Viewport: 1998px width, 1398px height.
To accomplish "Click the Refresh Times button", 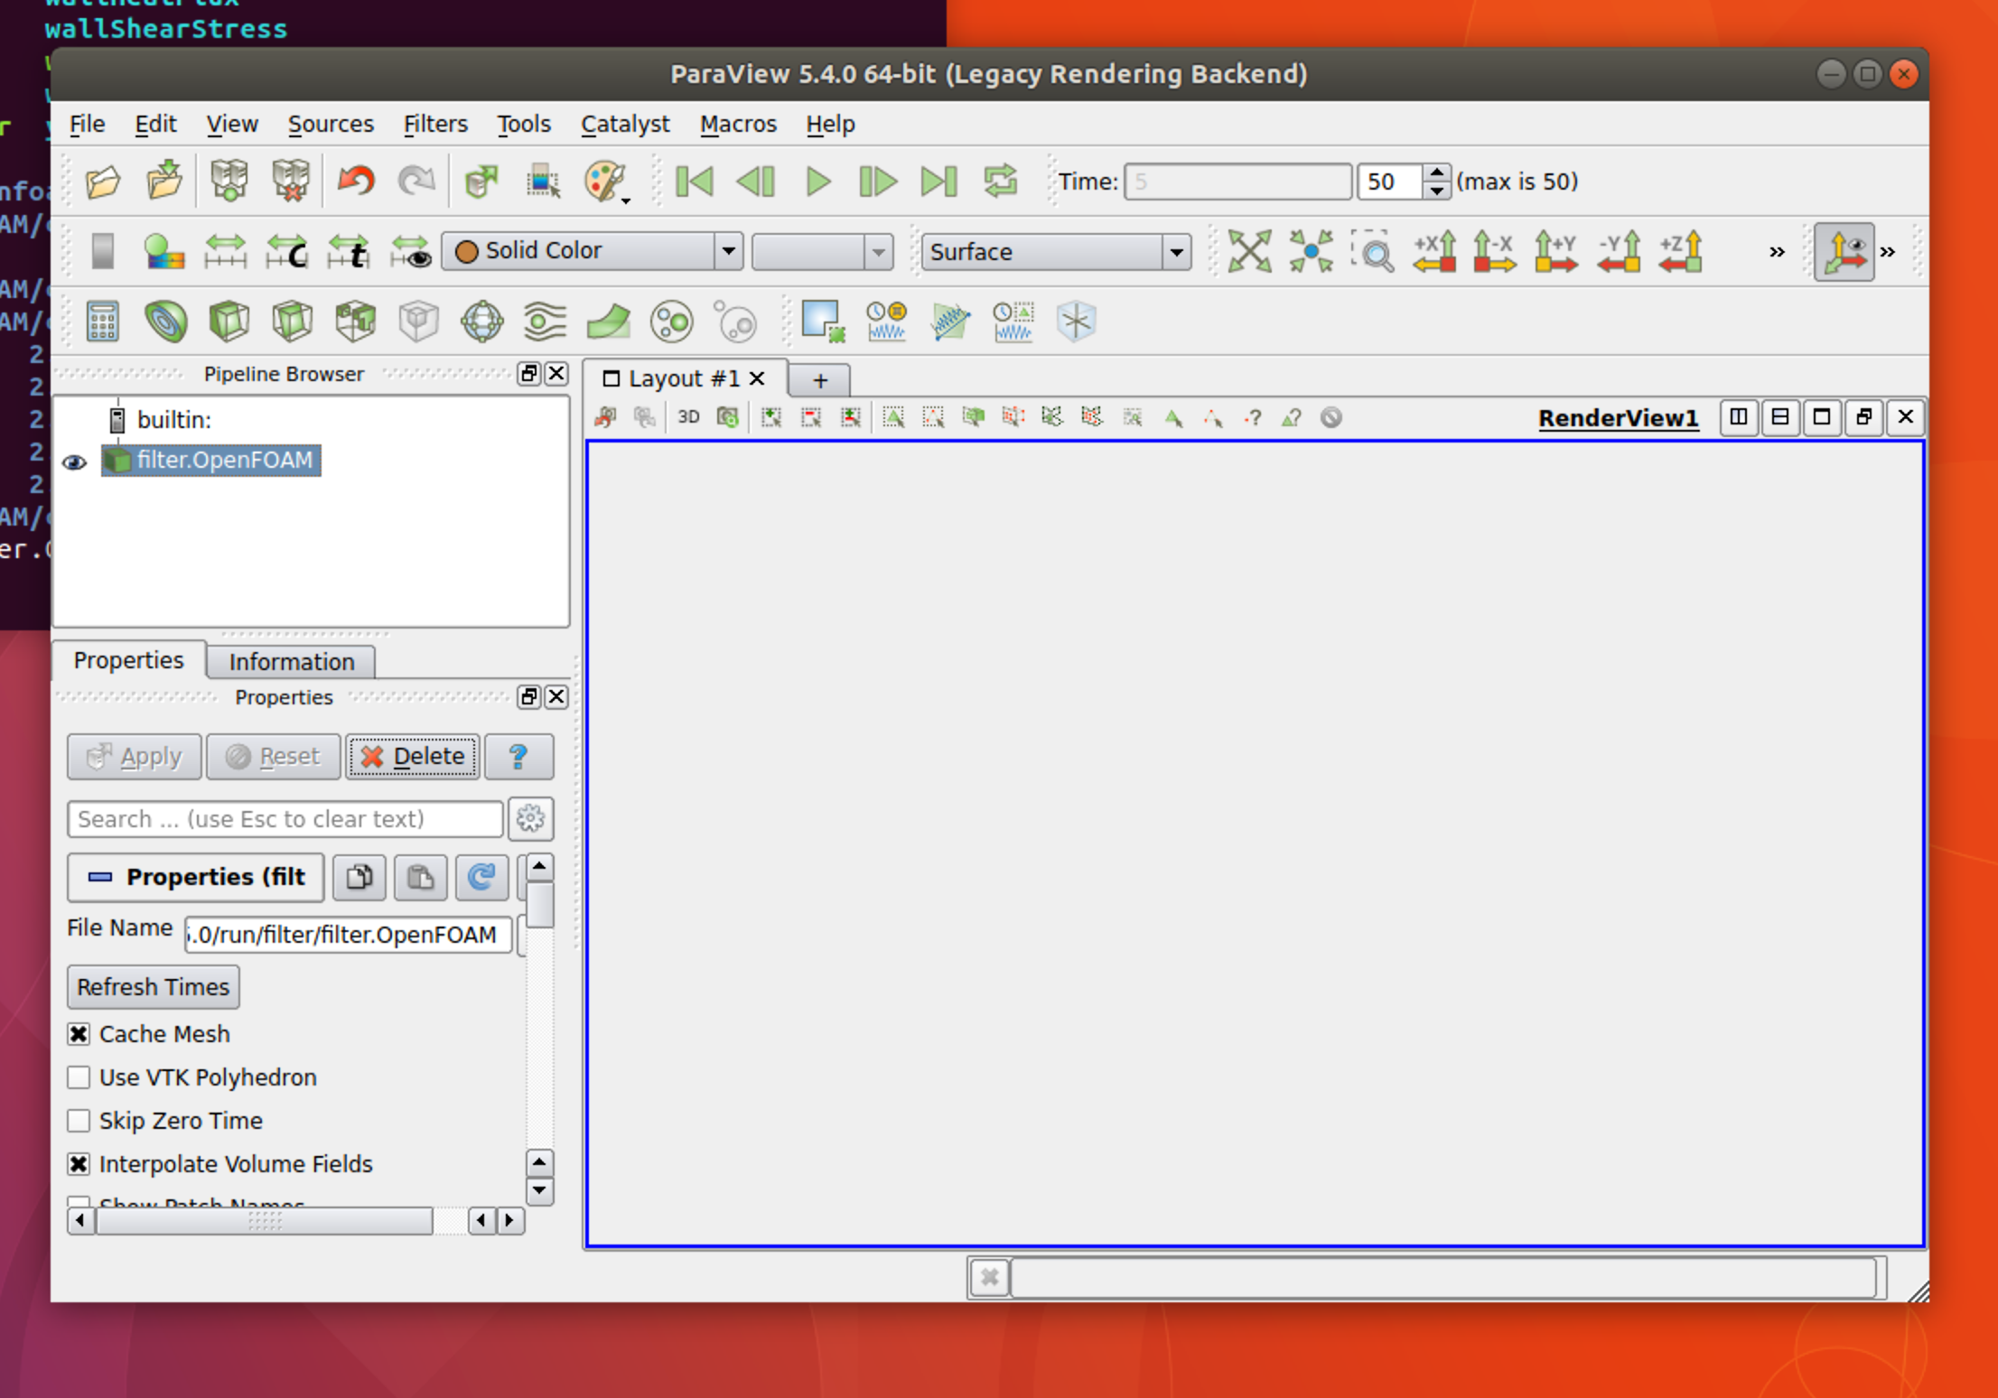I will tap(154, 987).
